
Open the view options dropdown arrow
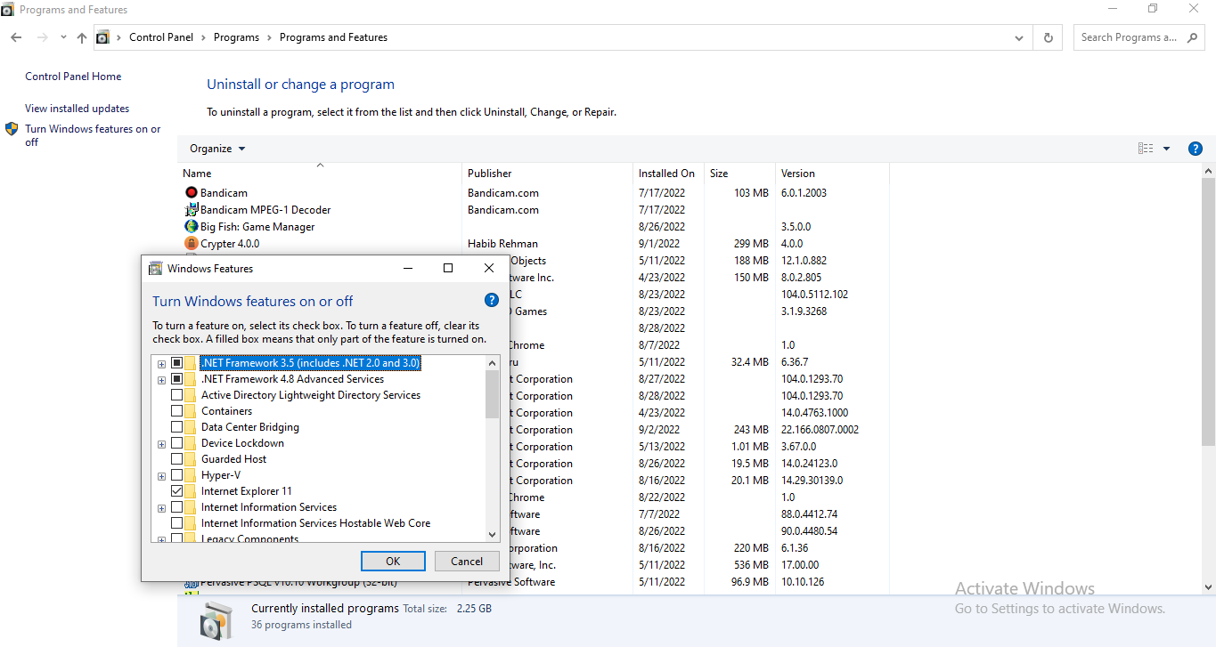(x=1166, y=149)
